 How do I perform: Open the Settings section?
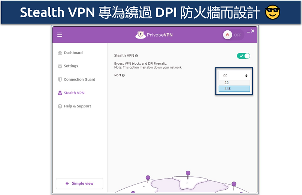(68, 66)
